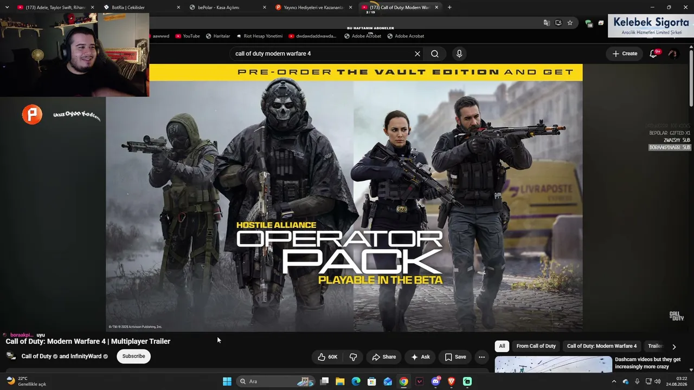The image size is (694, 390).
Task: Click the install/cast icon in address bar
Action: [x=558, y=23]
